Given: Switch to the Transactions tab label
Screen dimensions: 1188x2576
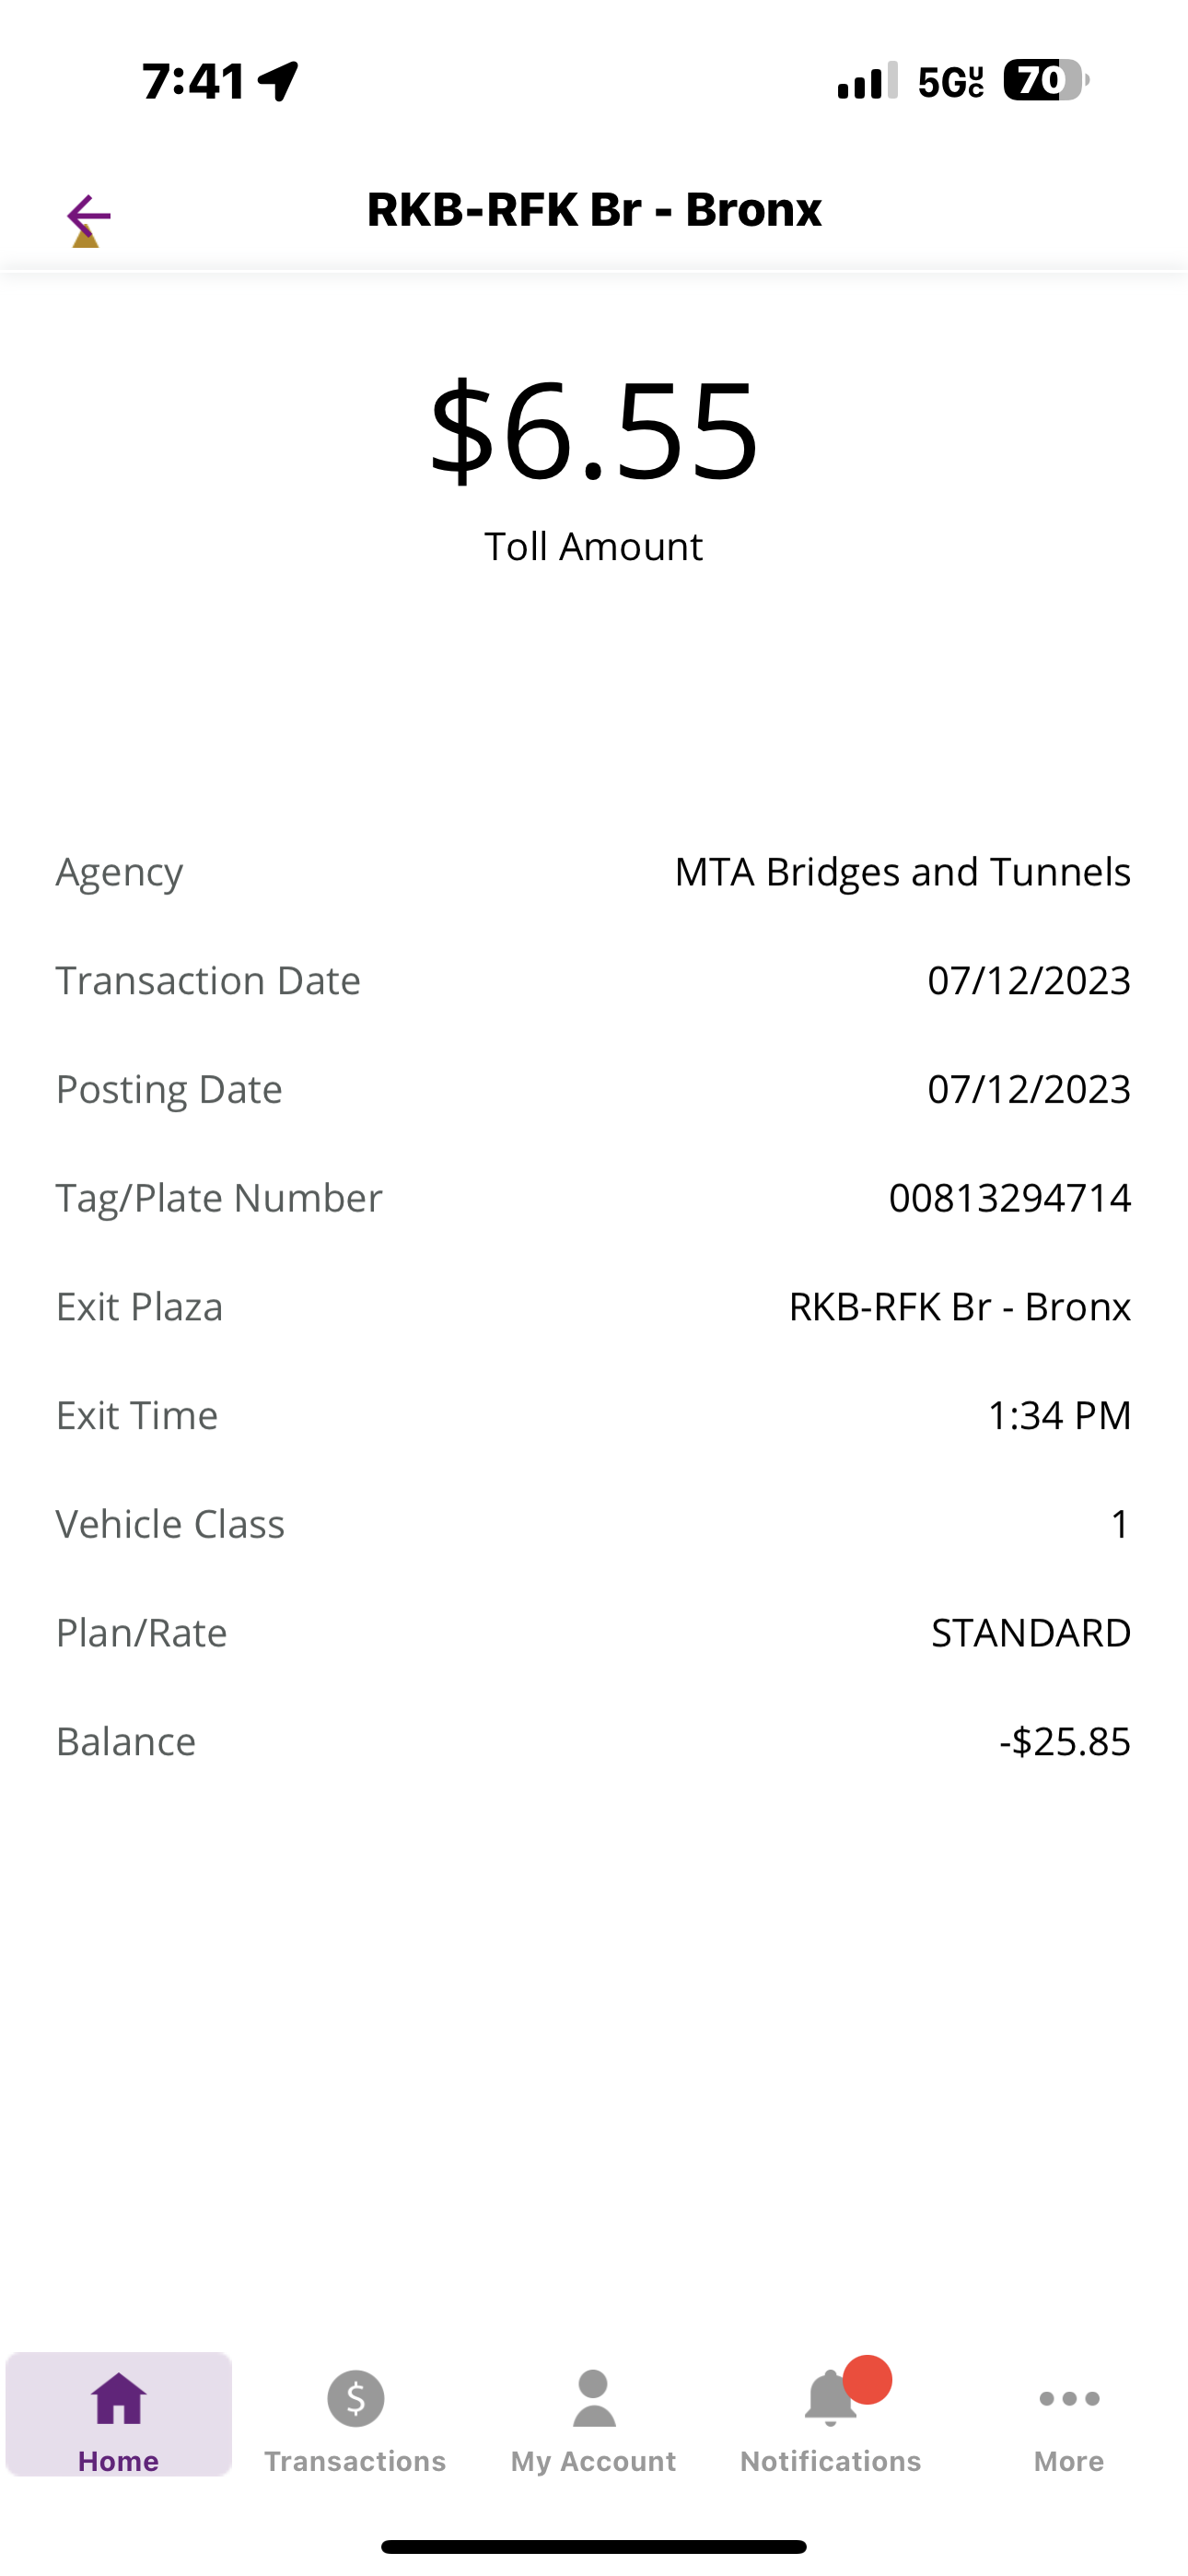Looking at the screenshot, I should tap(355, 2461).
